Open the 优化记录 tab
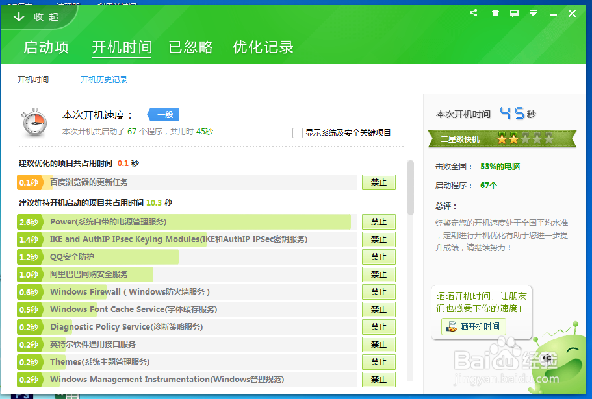592x399 pixels. click(x=263, y=47)
